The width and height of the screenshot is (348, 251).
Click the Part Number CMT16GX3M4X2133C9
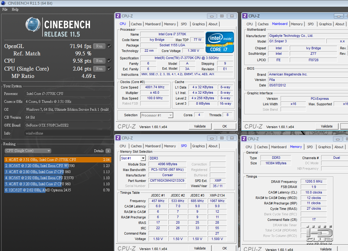pyautogui.click(x=167, y=180)
